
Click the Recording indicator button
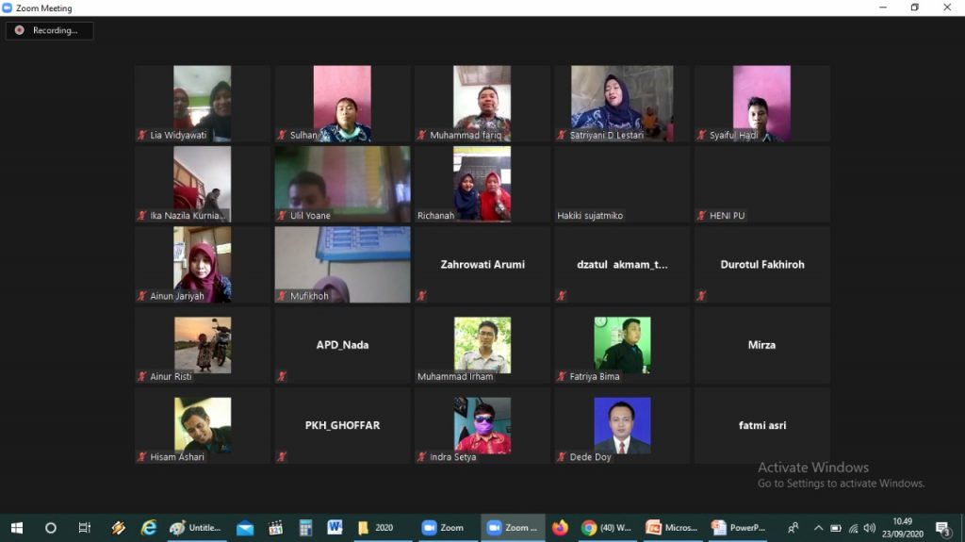[x=49, y=30]
